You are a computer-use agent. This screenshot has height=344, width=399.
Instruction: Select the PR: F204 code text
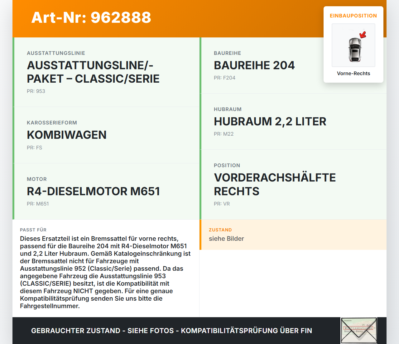tap(224, 78)
